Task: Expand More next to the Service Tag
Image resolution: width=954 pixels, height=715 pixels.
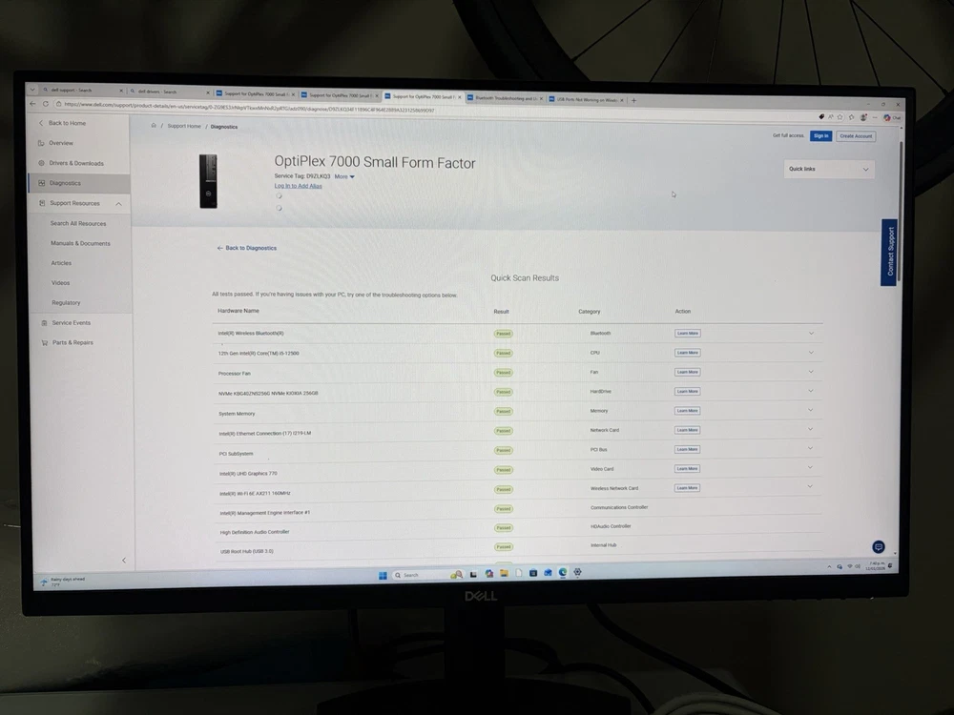Action: pyautogui.click(x=344, y=176)
